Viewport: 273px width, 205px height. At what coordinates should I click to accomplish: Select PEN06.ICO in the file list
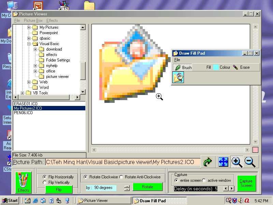[23, 113]
